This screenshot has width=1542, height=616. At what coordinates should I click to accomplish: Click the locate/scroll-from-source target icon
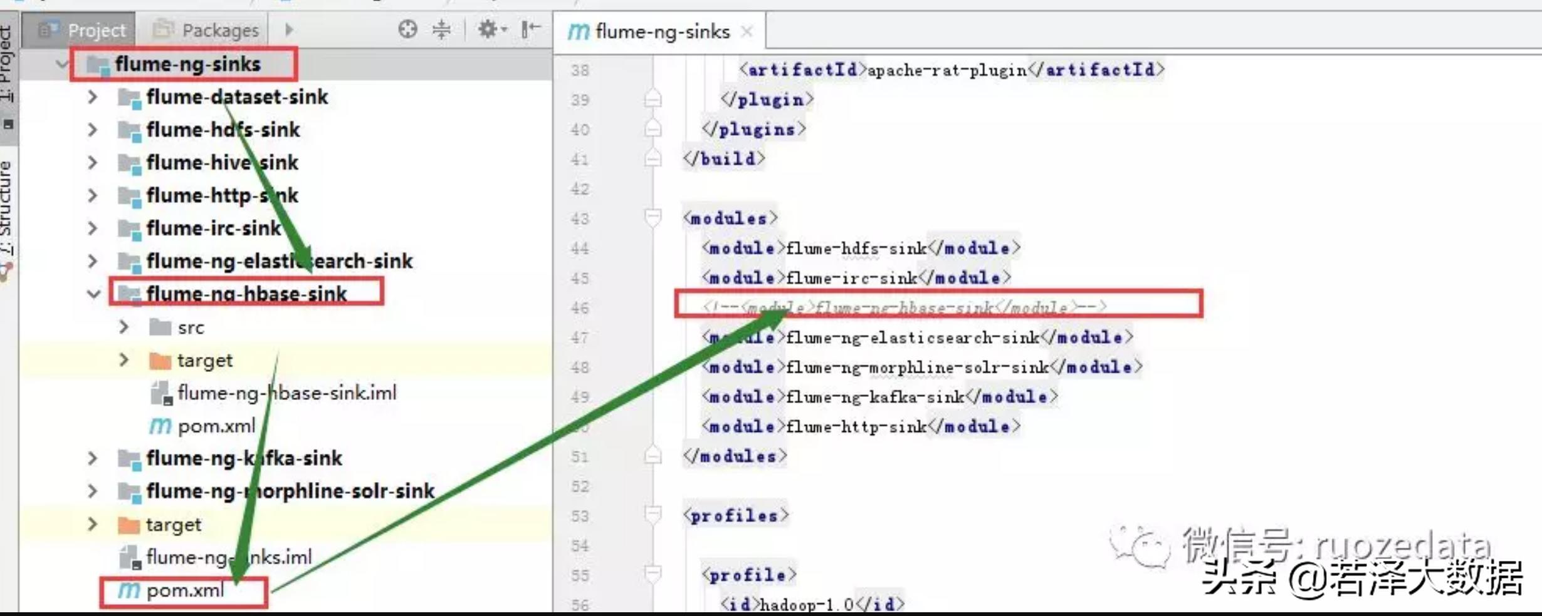407,29
